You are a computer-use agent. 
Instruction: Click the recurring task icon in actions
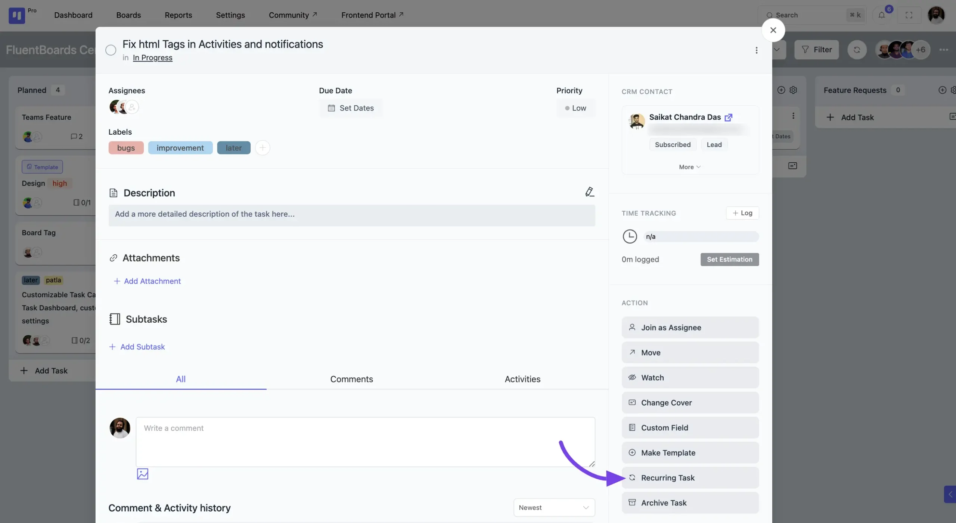coord(632,478)
